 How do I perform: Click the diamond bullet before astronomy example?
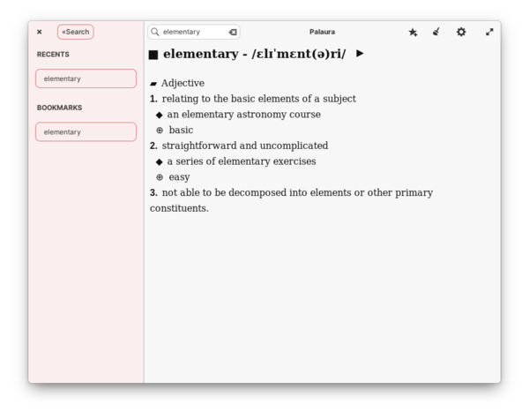(x=160, y=116)
